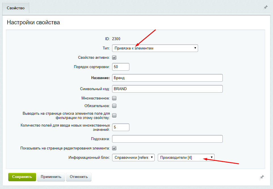Focus the 'Порядок сортировки' field

121,67
